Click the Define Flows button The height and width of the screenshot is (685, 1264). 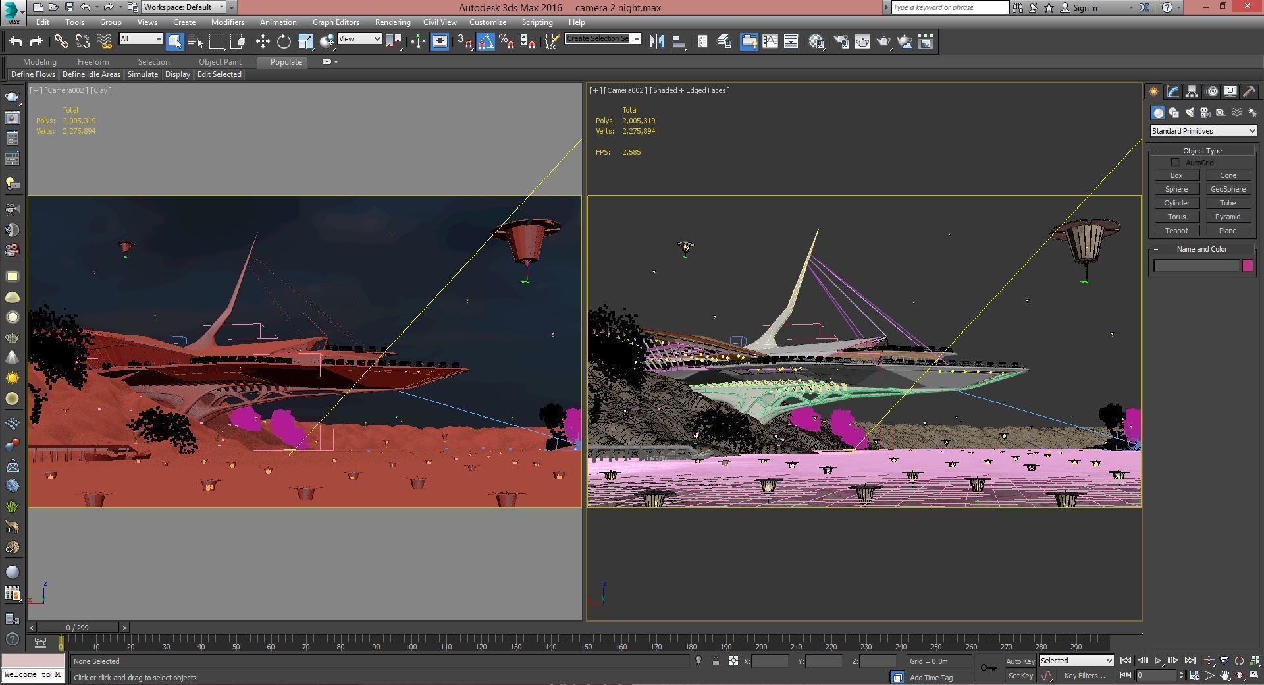click(33, 74)
